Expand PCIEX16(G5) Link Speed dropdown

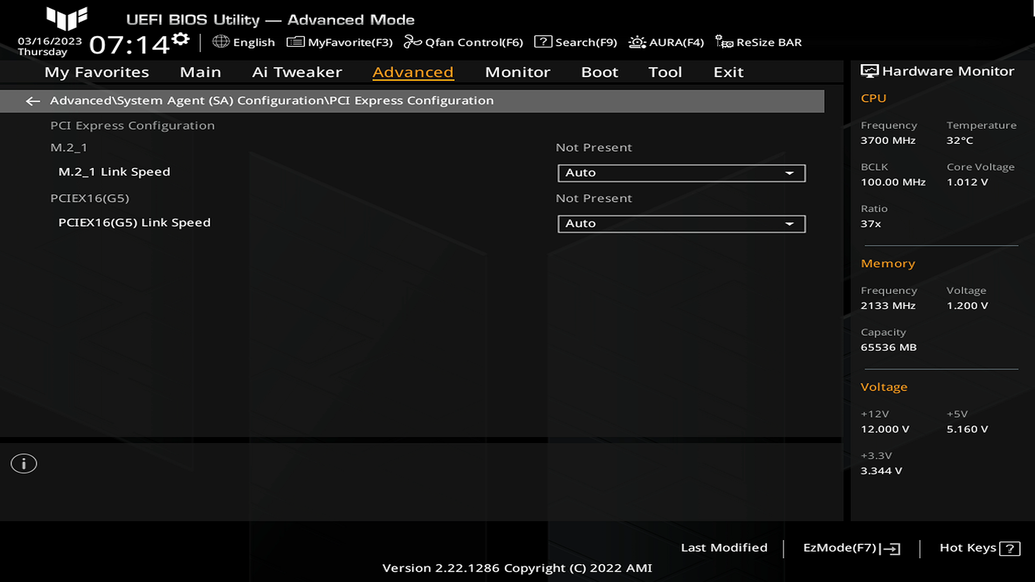[x=681, y=224]
